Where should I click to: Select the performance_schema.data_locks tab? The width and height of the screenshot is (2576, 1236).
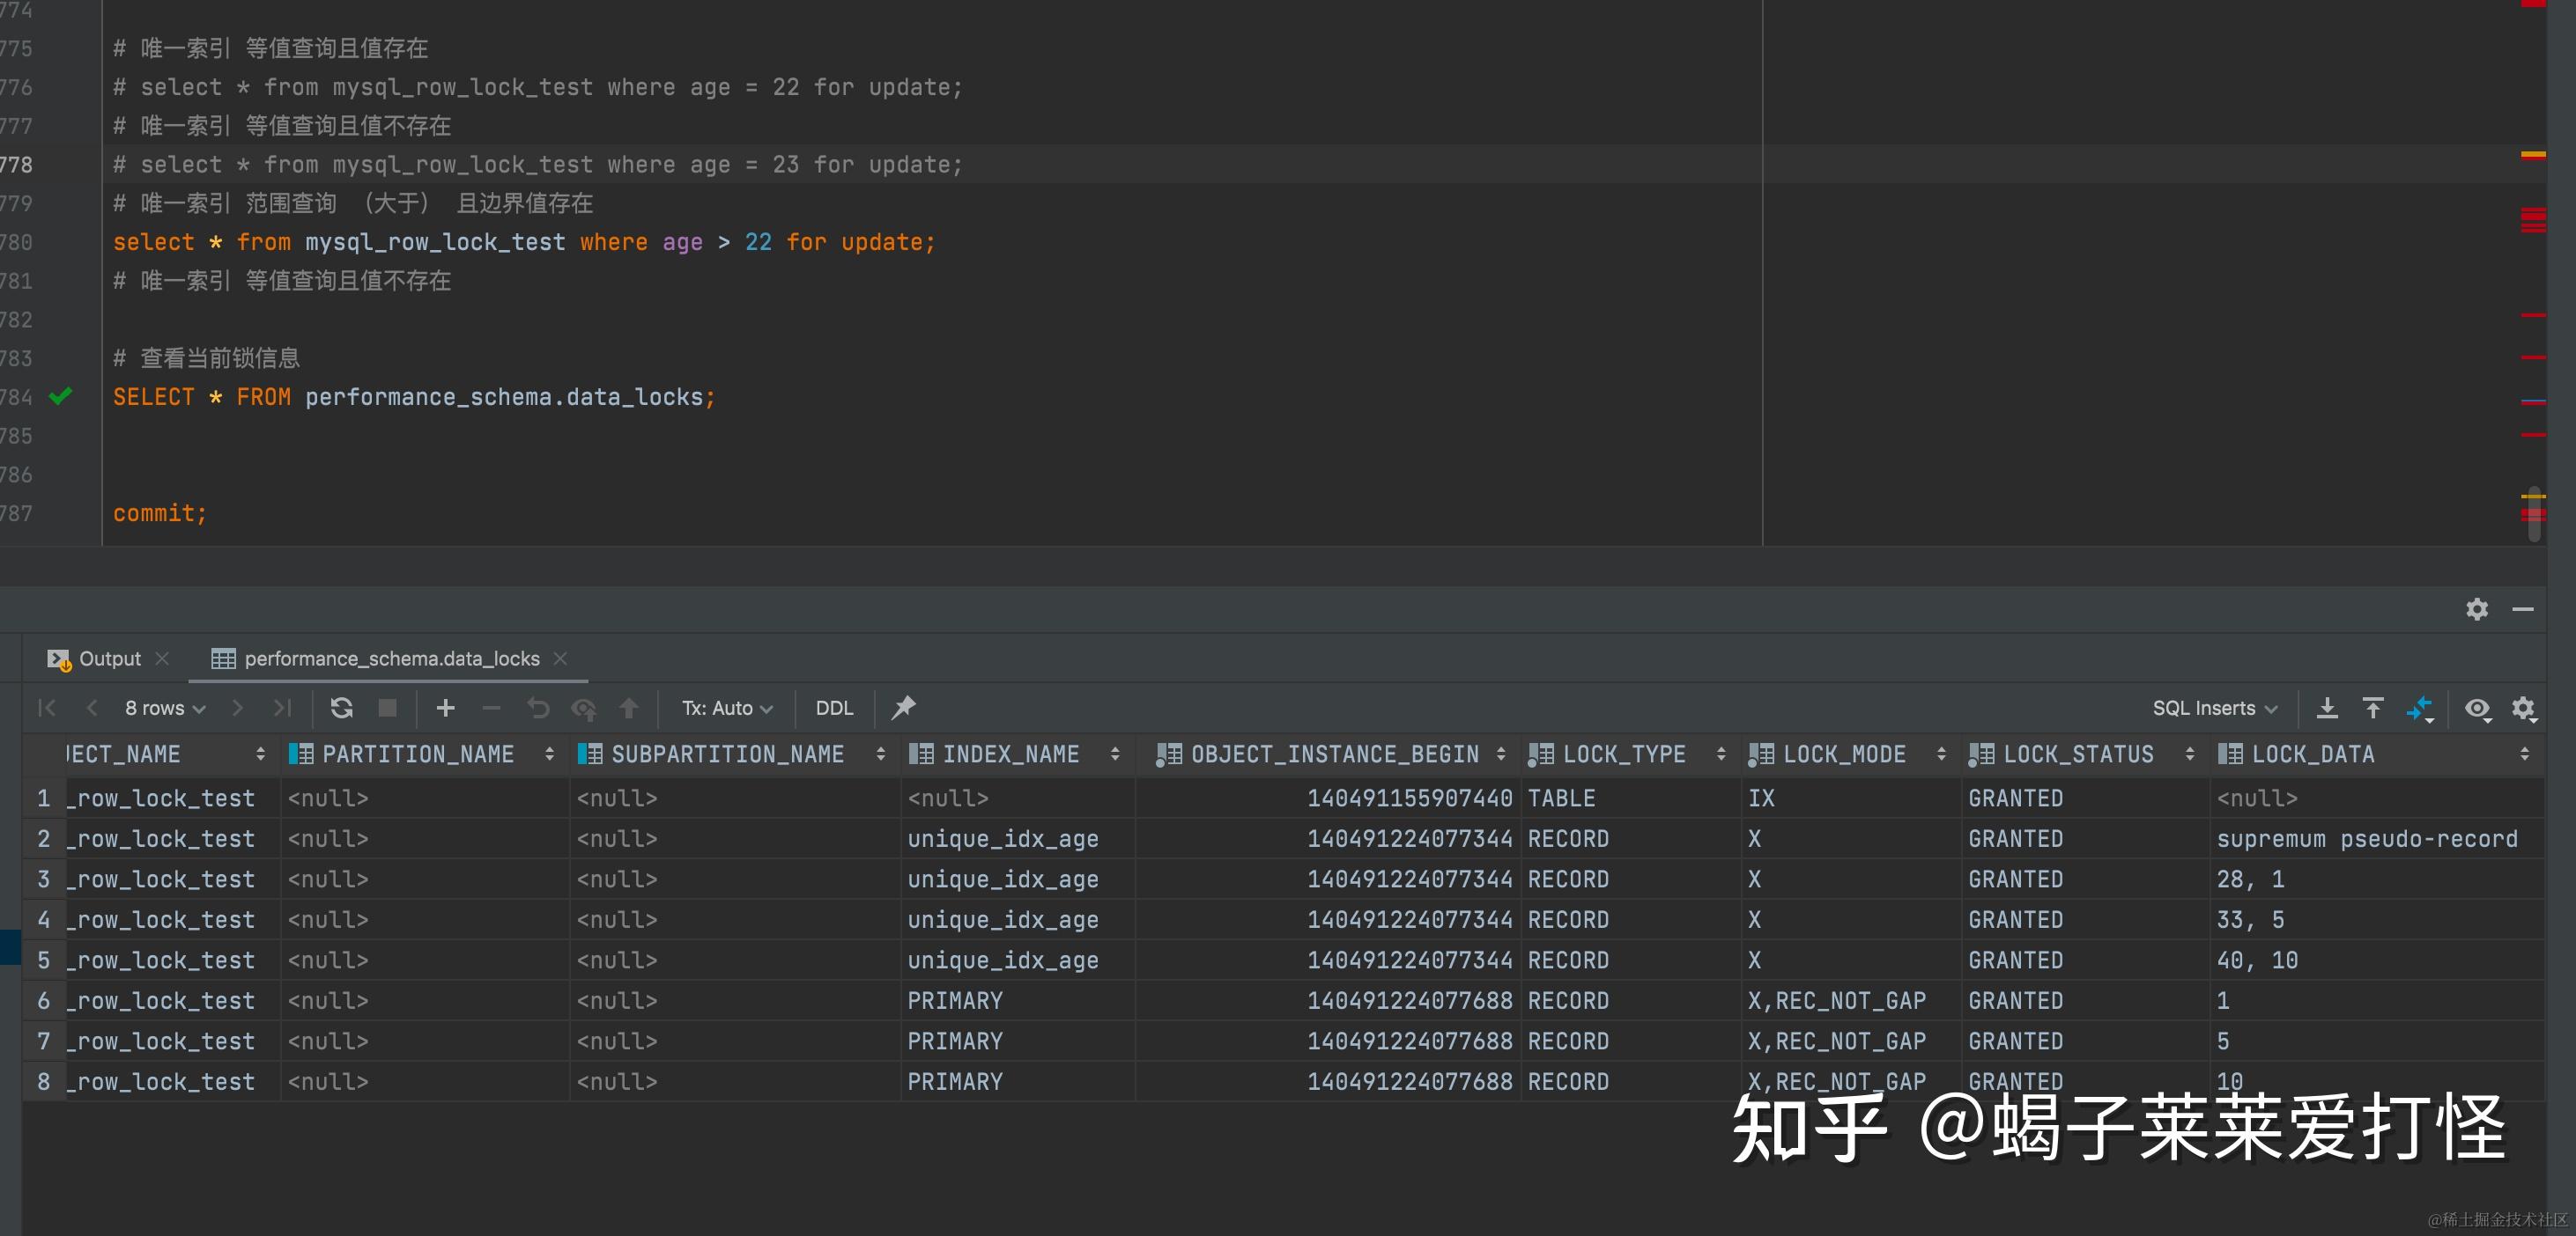(x=390, y=658)
